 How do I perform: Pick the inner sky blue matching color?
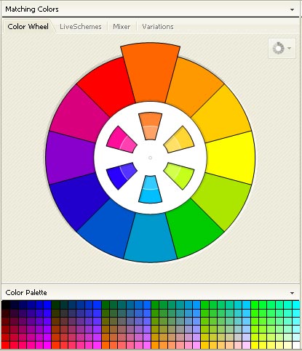[x=151, y=190]
